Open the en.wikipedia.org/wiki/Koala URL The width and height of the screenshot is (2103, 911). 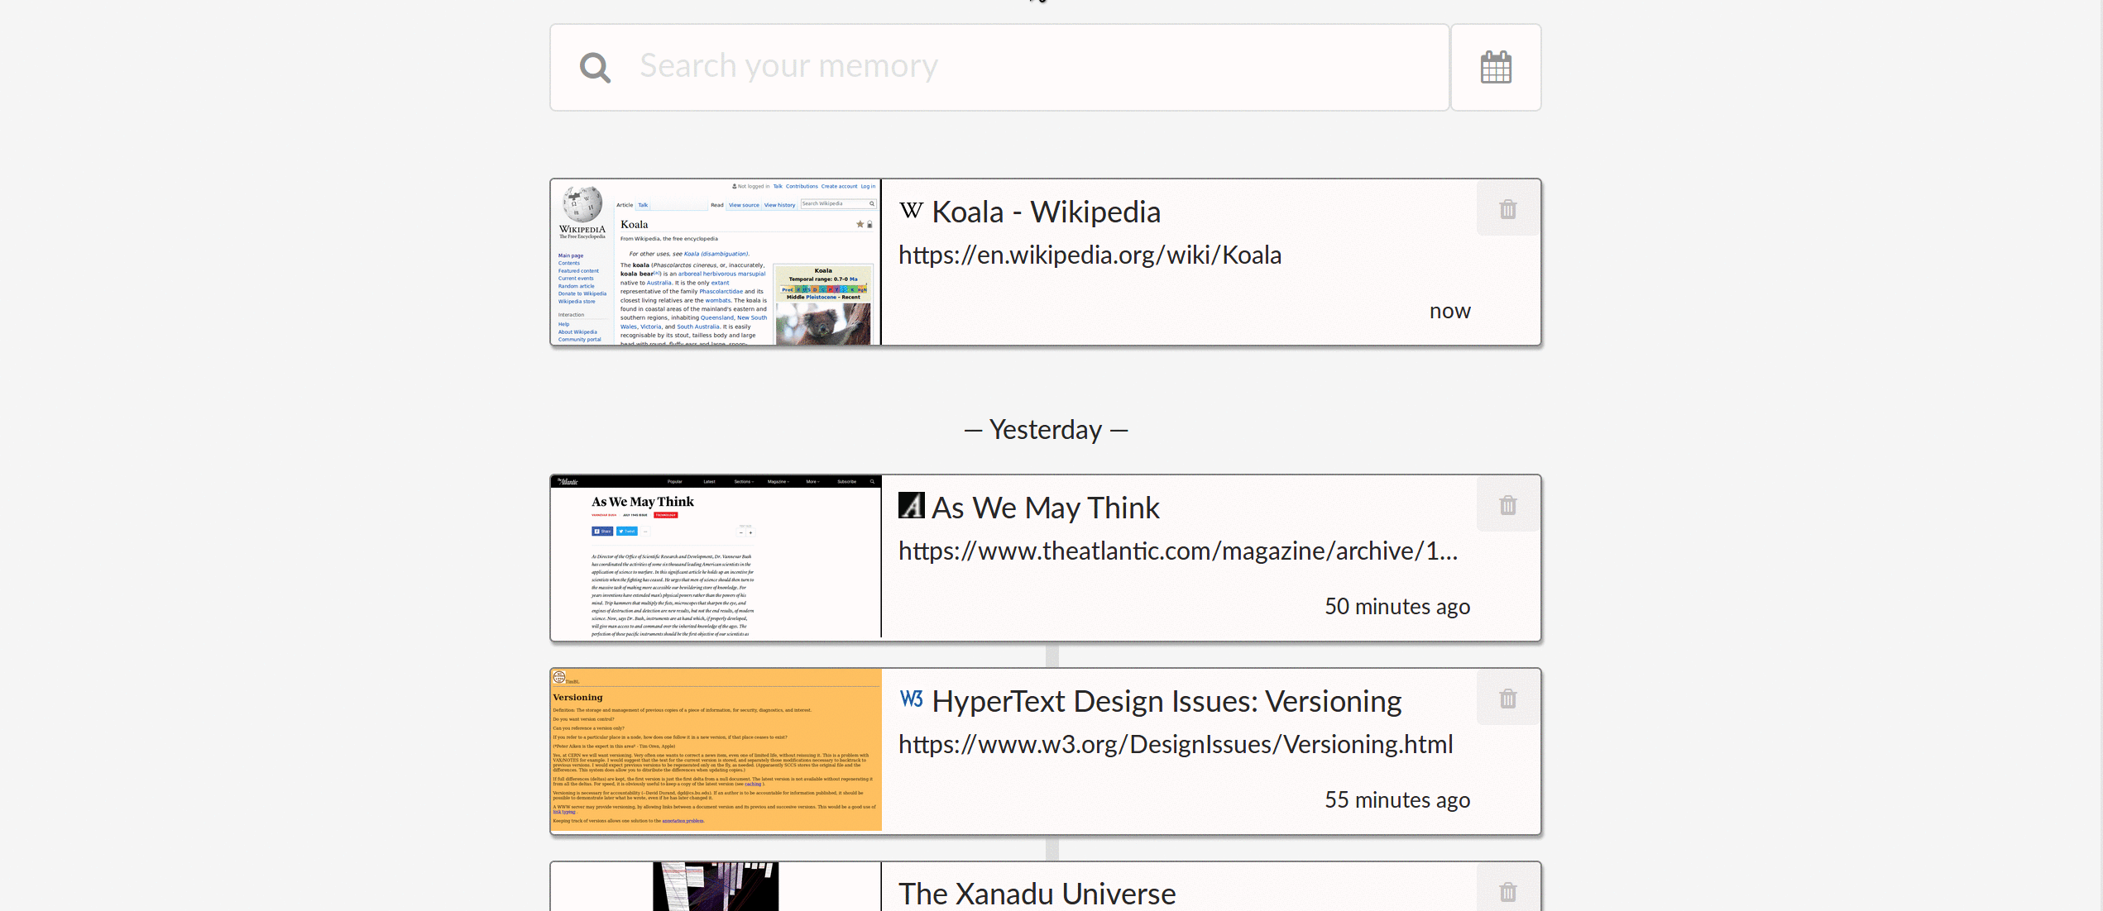click(x=1090, y=255)
